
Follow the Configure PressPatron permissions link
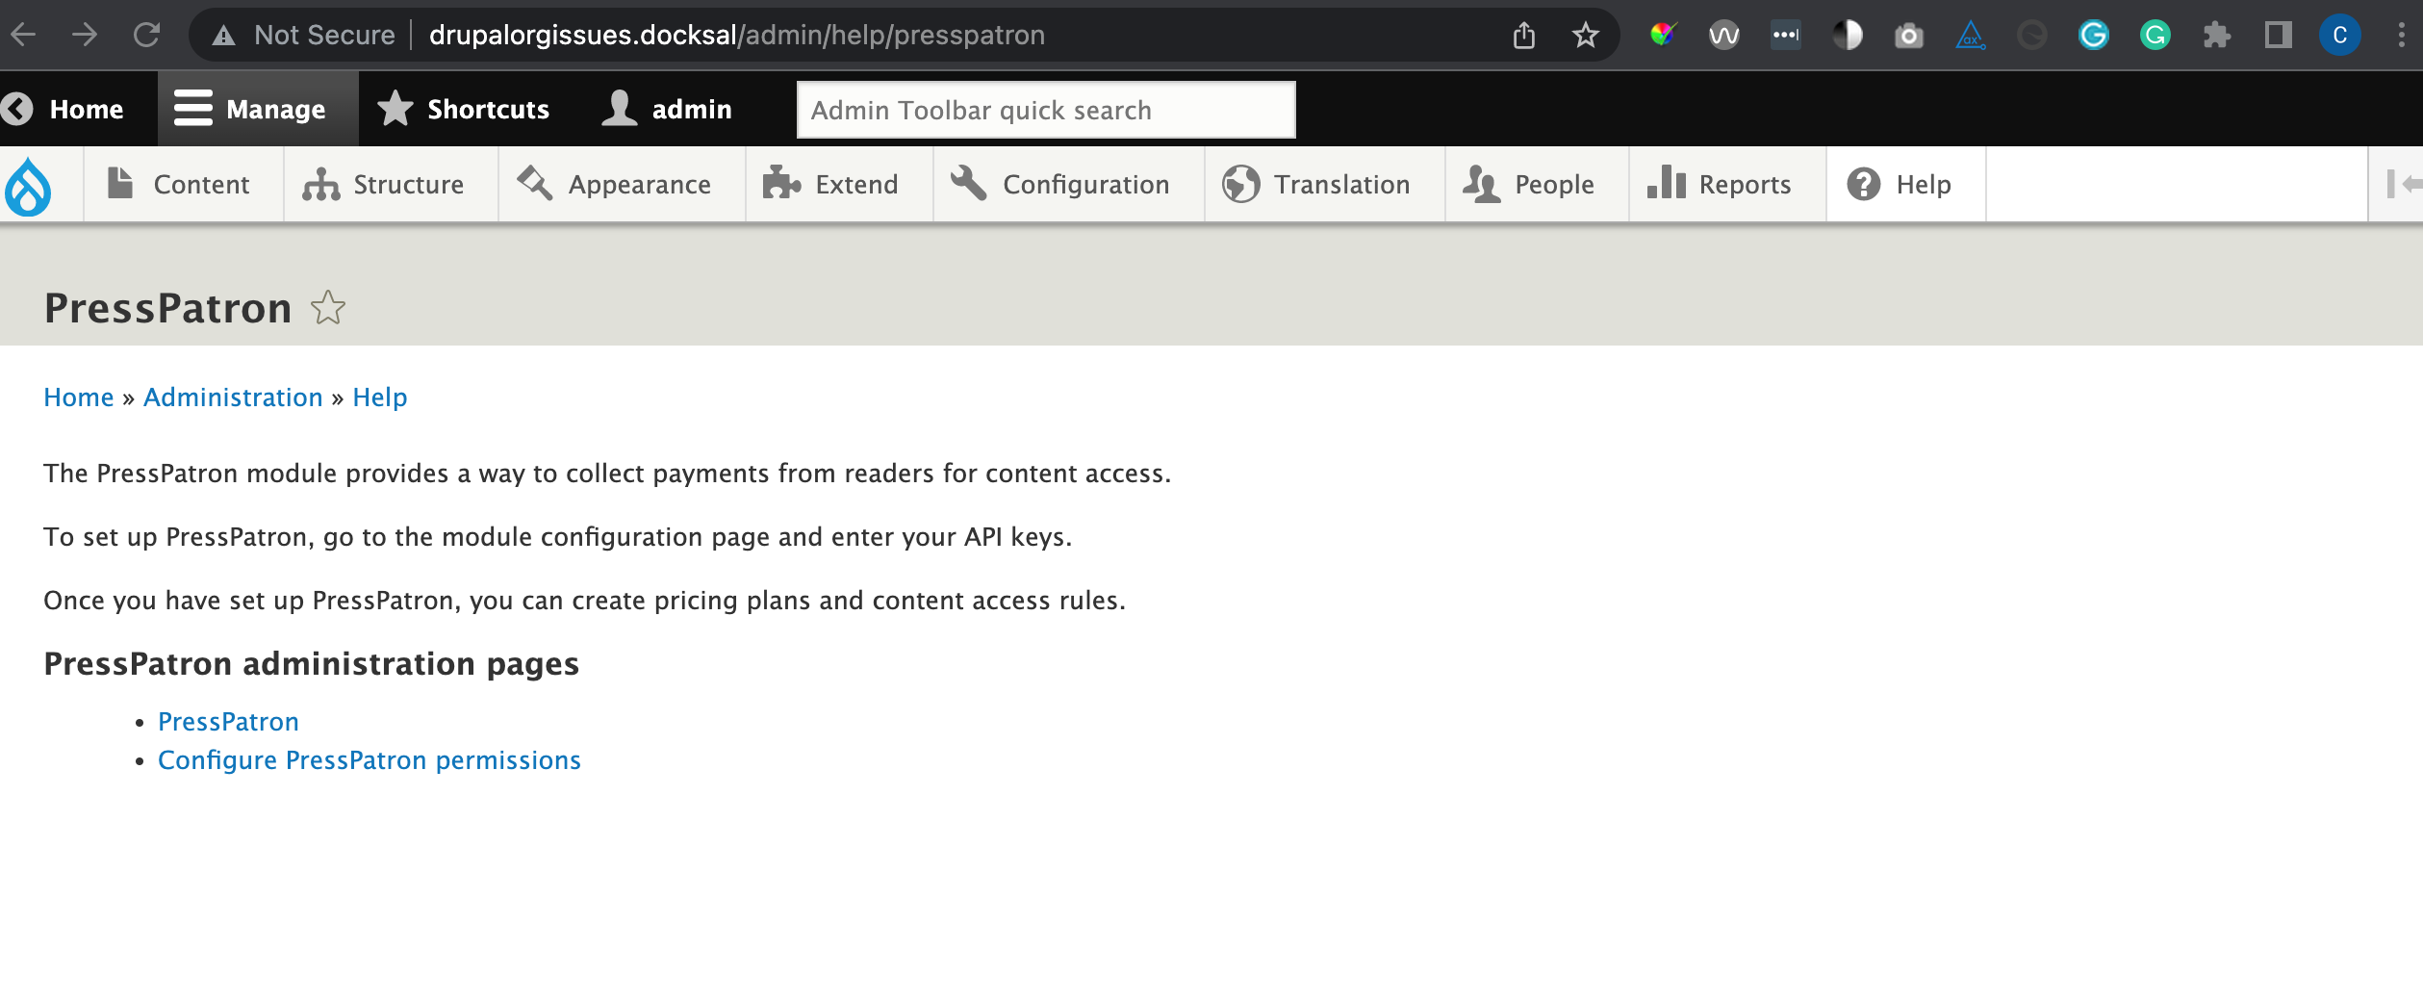tap(370, 759)
